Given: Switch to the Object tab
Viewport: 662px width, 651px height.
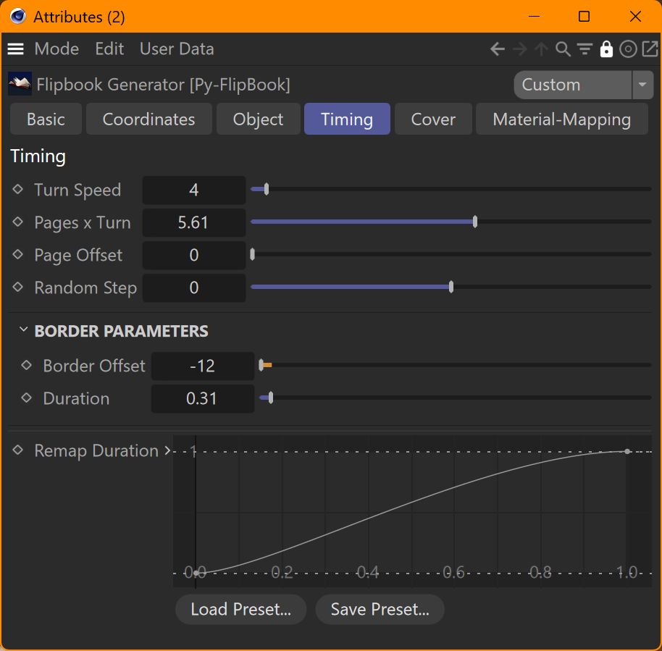Looking at the screenshot, I should point(259,119).
